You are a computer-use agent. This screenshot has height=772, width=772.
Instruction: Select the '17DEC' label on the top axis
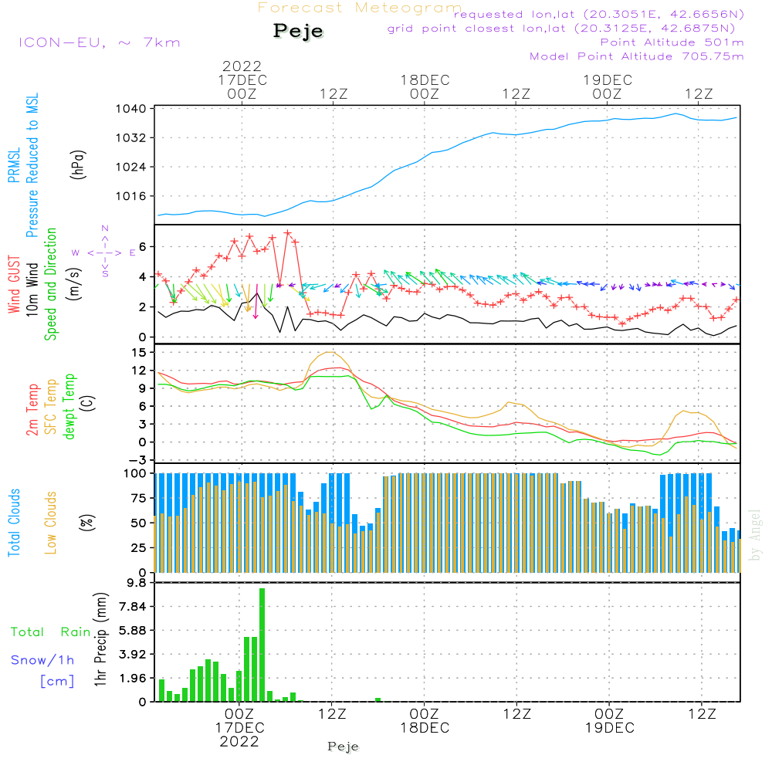point(242,80)
